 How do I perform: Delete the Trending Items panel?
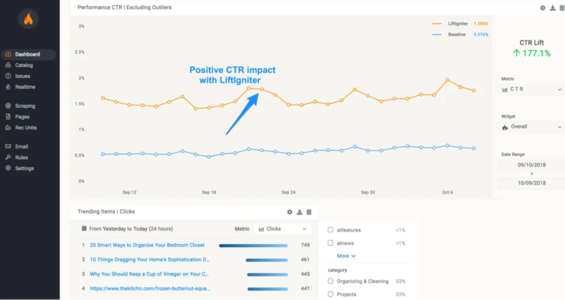309,212
